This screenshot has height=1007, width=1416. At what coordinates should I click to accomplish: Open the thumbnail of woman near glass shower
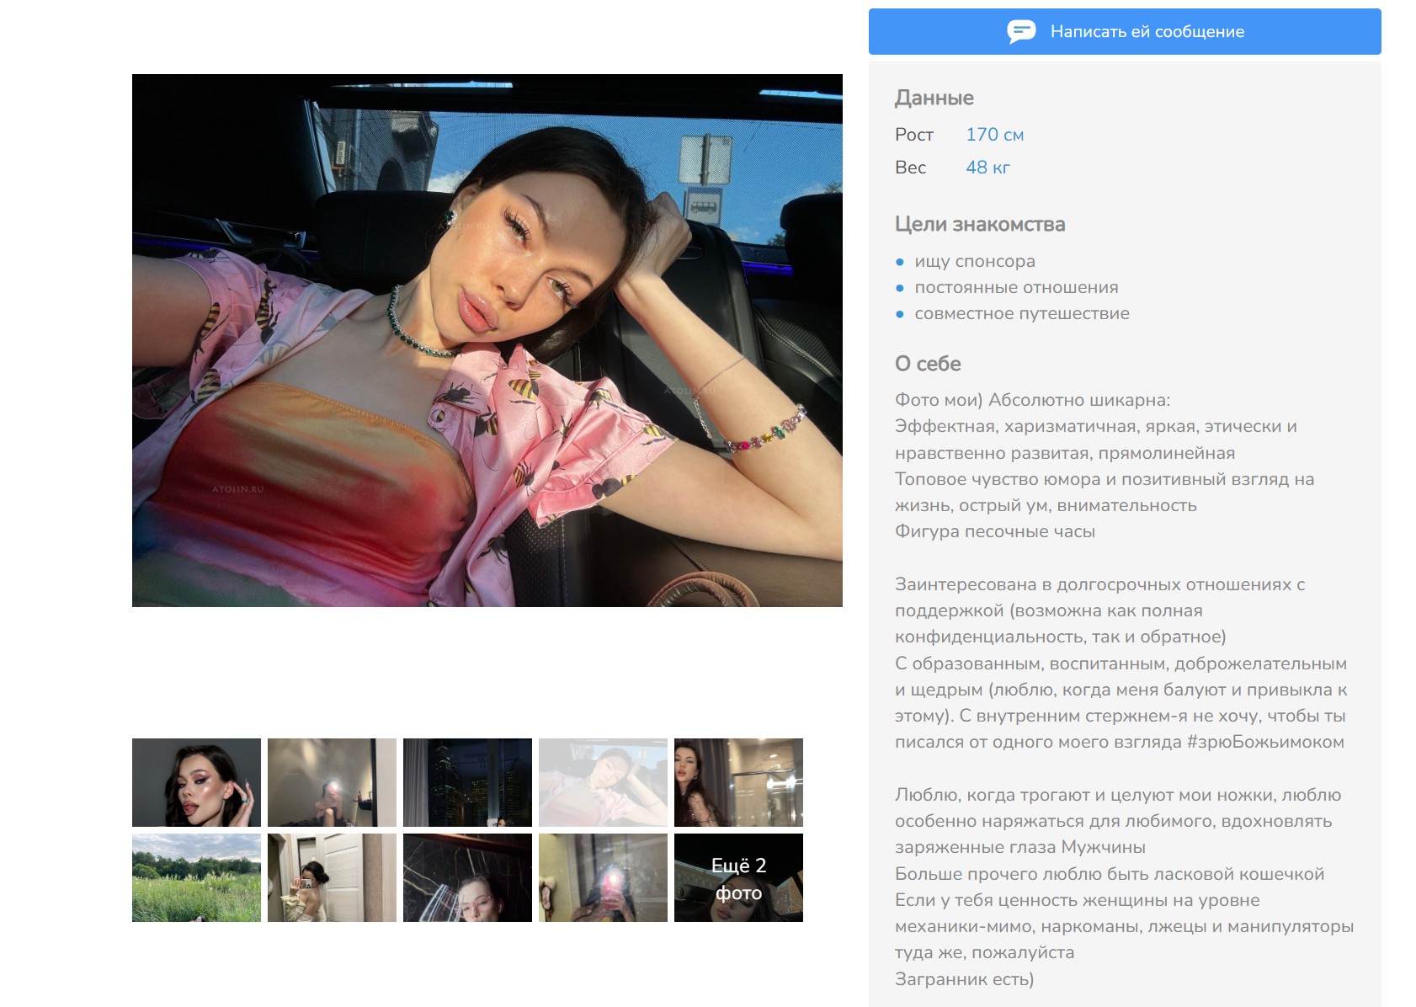(738, 782)
